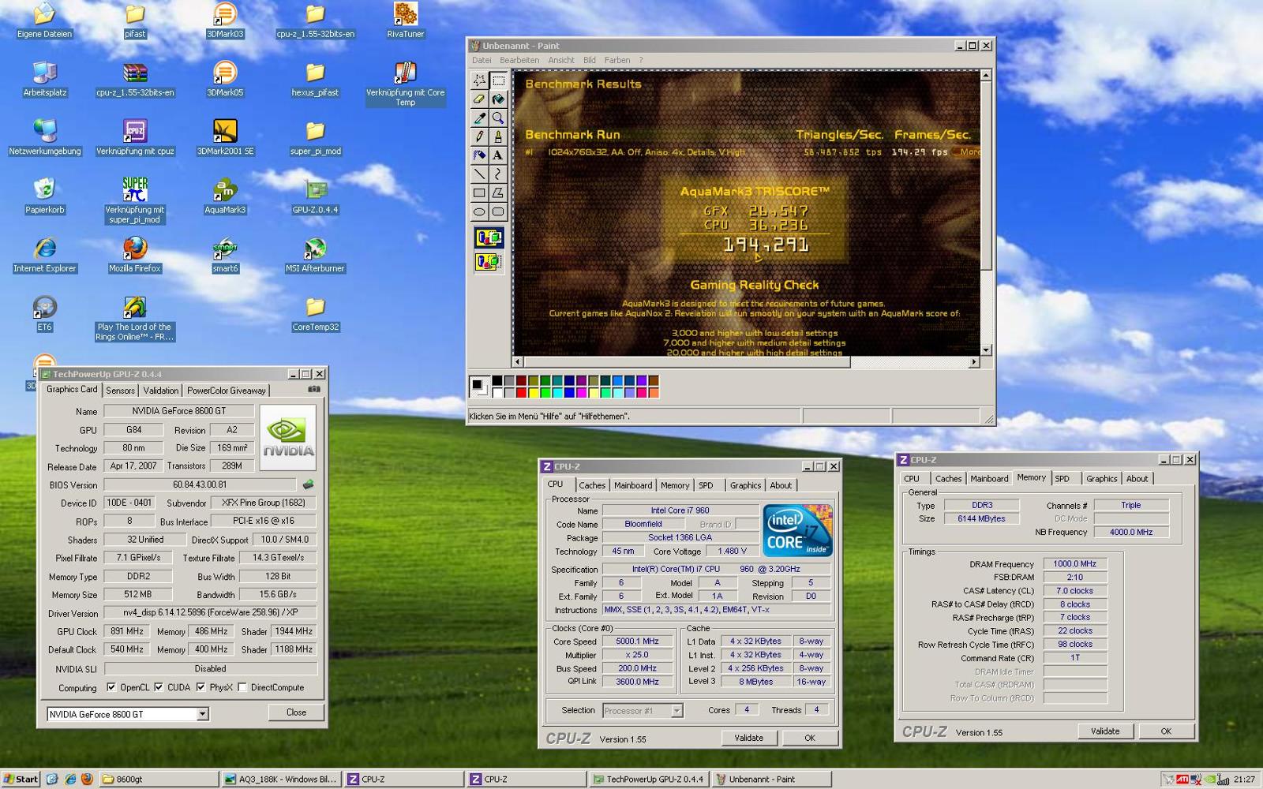Switch to the Sensors tab in GPU-Z

[121, 391]
